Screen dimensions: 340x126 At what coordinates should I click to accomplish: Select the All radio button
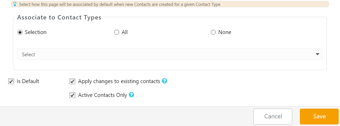117,32
